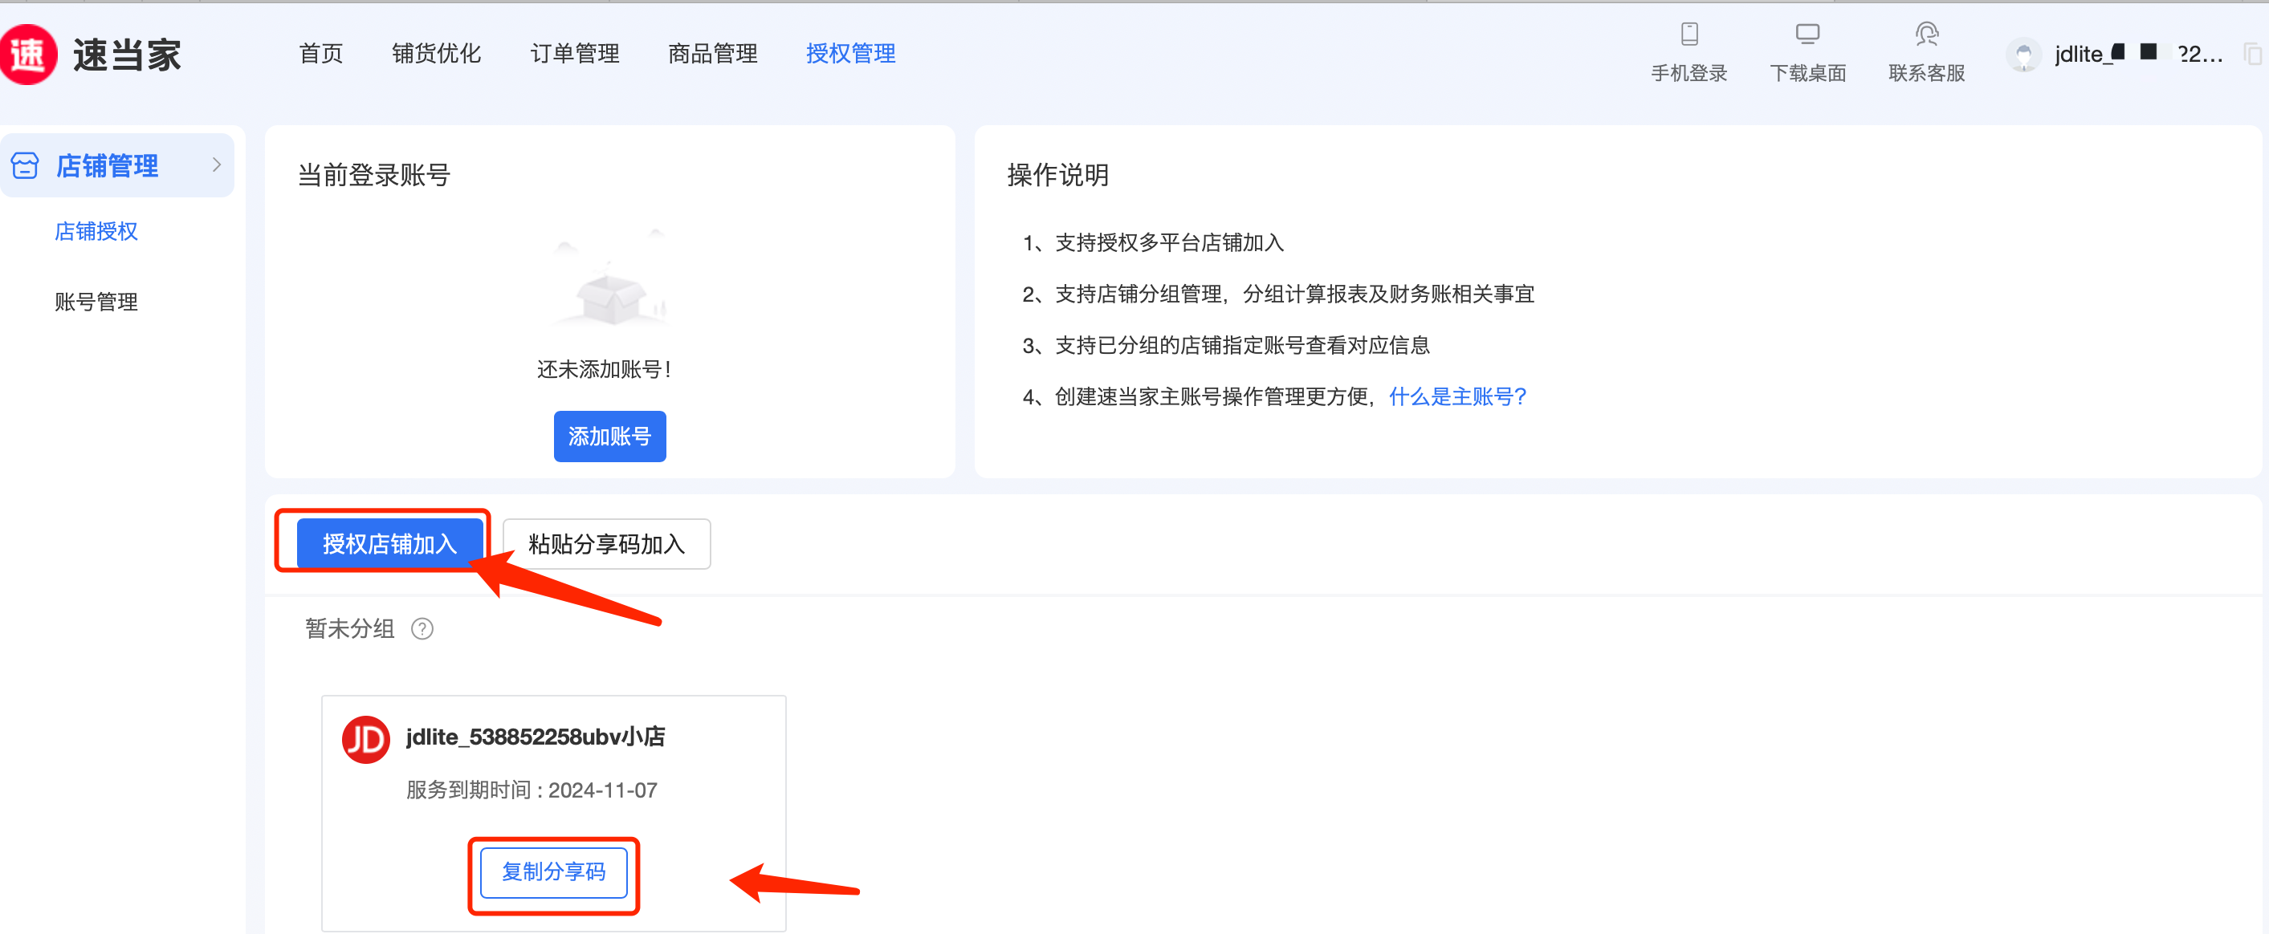Open the 什么是主账号? link

point(1457,396)
